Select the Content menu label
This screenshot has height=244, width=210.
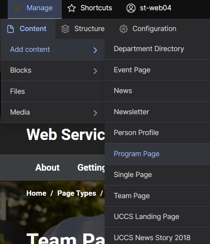[33, 29]
